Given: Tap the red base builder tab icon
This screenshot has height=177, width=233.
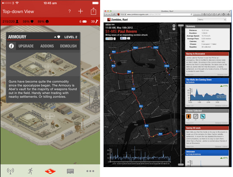Looking at the screenshot, I should point(50,171).
